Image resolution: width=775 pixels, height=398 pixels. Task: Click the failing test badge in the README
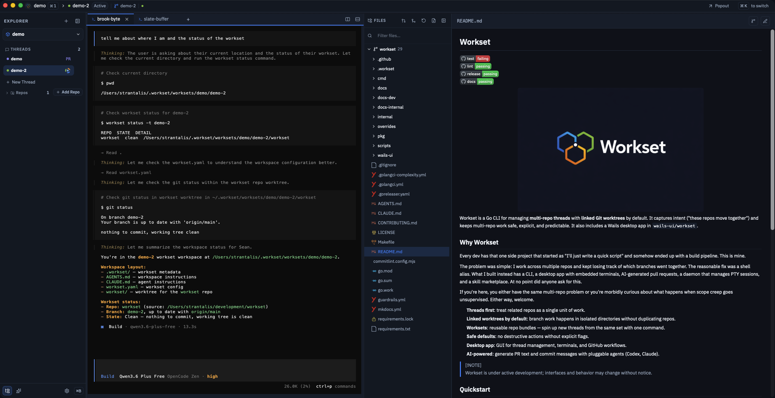tap(475, 58)
